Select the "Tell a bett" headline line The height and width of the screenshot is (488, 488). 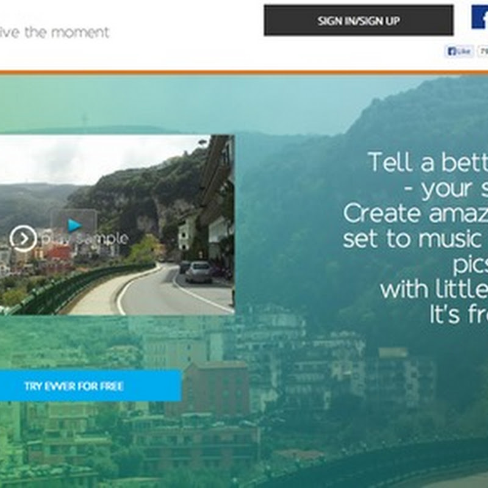click(428, 162)
